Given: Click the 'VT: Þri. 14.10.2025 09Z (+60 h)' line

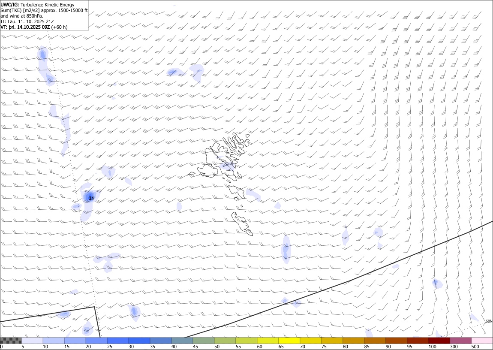Looking at the screenshot, I should tap(34, 27).
